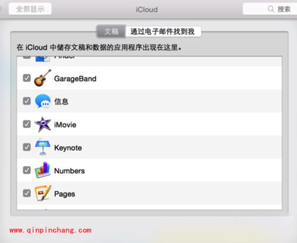Screen dimensions: 297x243
Task: Disable the Numbers checkbox
Action: (27, 170)
